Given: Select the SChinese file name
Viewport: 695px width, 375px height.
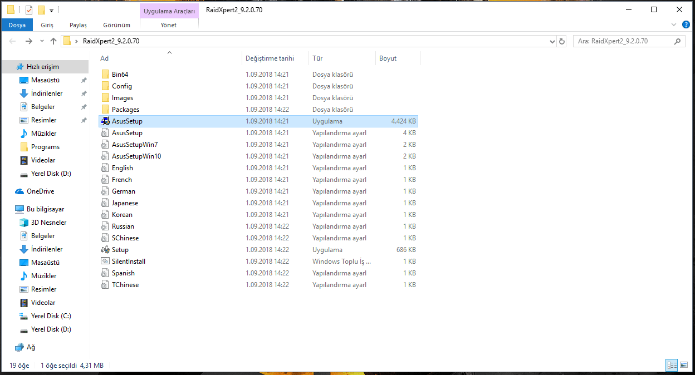Looking at the screenshot, I should pyautogui.click(x=125, y=238).
